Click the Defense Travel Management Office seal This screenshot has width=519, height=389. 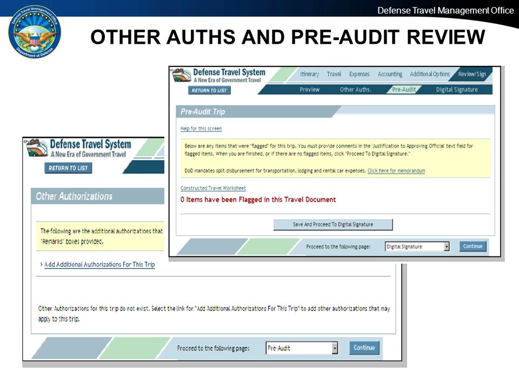tap(35, 32)
